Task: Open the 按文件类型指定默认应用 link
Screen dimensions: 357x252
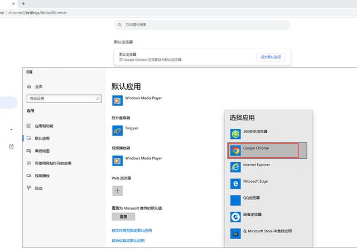Action: [x=132, y=230]
